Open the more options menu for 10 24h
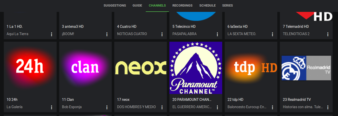 click(x=52, y=107)
